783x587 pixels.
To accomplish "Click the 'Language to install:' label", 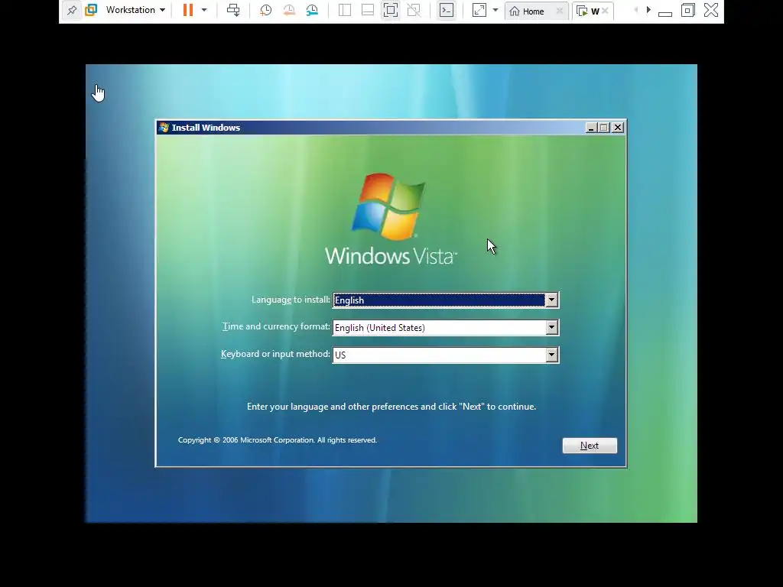I will 291,300.
